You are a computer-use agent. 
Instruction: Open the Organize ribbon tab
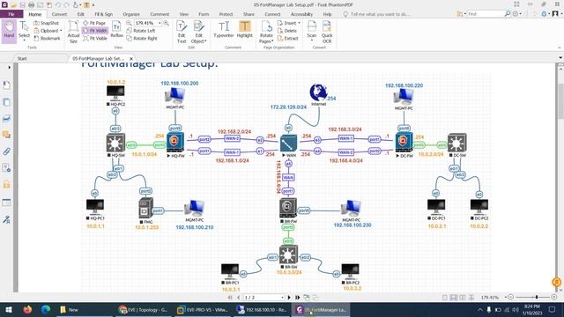[131, 14]
